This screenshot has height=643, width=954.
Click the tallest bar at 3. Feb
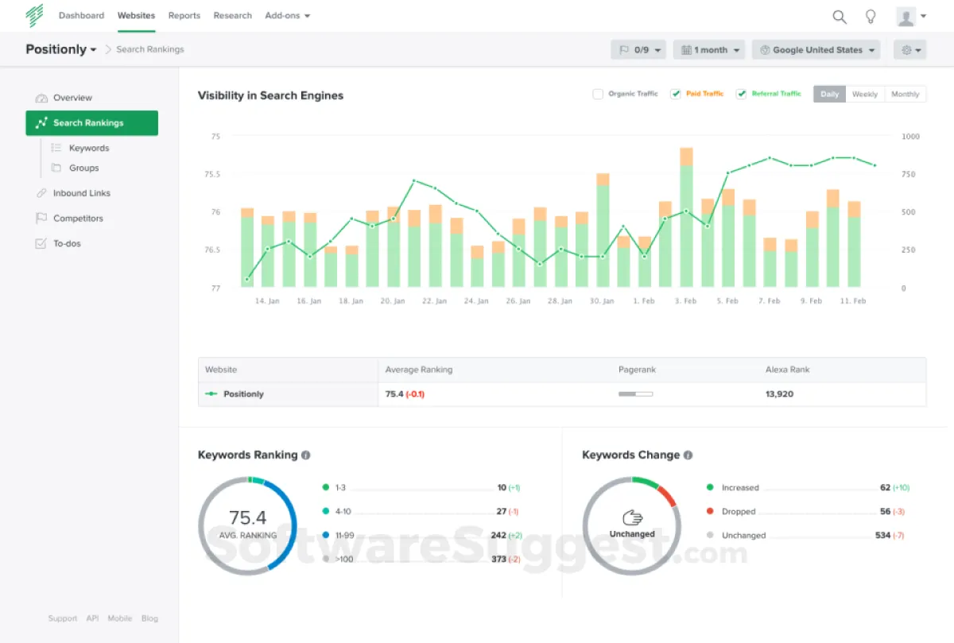(686, 217)
